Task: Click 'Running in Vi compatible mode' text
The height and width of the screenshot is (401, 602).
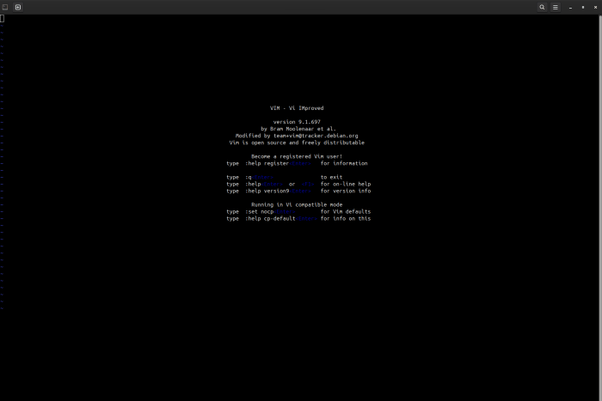Action: point(297,204)
